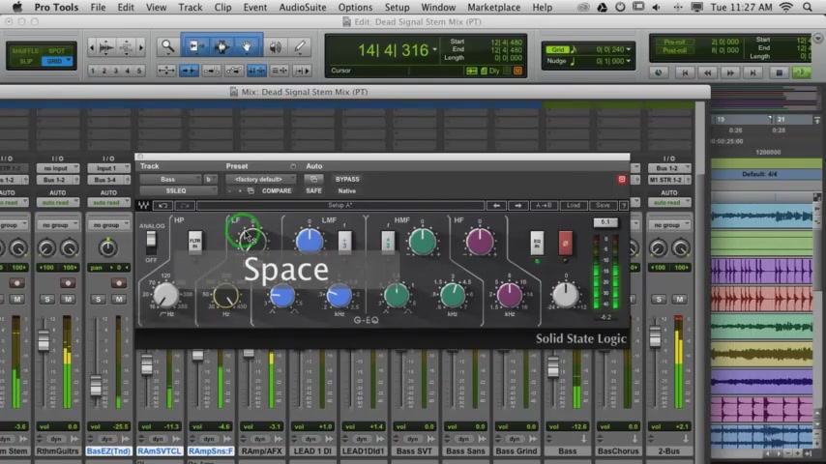Toggle the HP FLTR IN button
The height and width of the screenshot is (464, 826).
195,243
